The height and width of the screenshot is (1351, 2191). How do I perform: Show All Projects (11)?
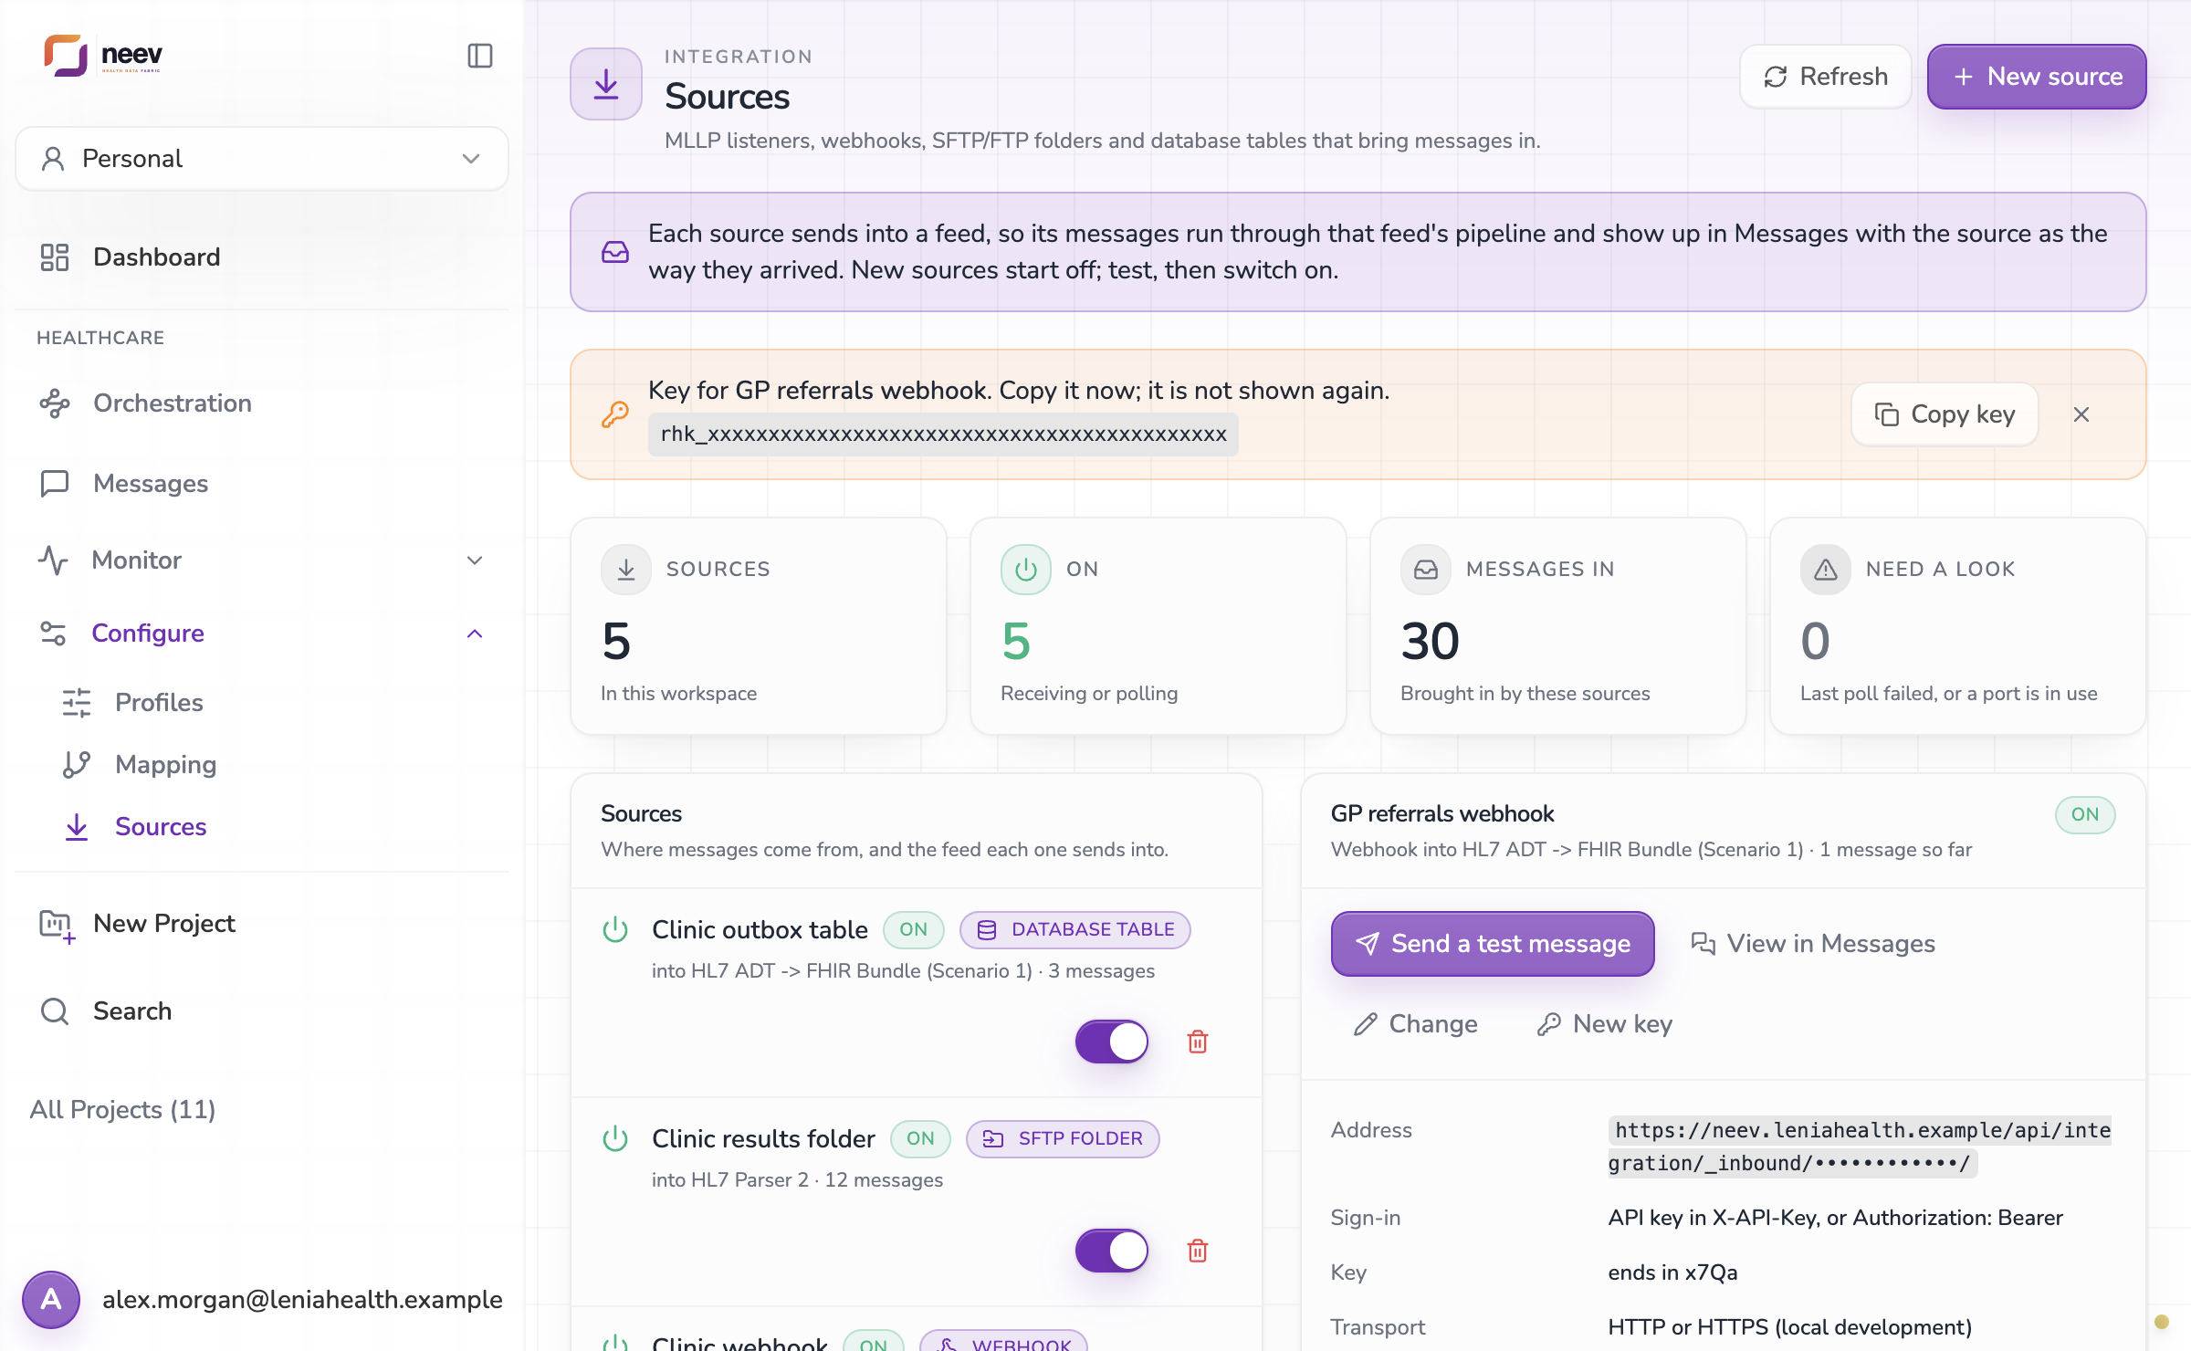(122, 1110)
